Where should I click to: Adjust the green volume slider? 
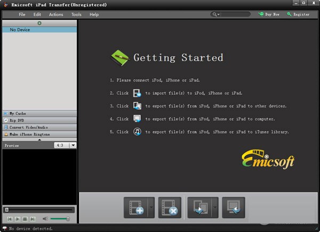[x=60, y=219]
